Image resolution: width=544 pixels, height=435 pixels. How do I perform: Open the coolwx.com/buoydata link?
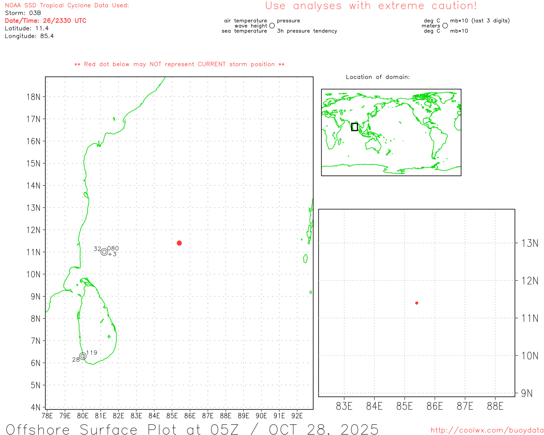pyautogui.click(x=487, y=430)
